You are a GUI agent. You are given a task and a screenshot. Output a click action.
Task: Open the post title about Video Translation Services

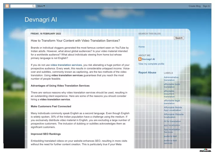pos(75,41)
